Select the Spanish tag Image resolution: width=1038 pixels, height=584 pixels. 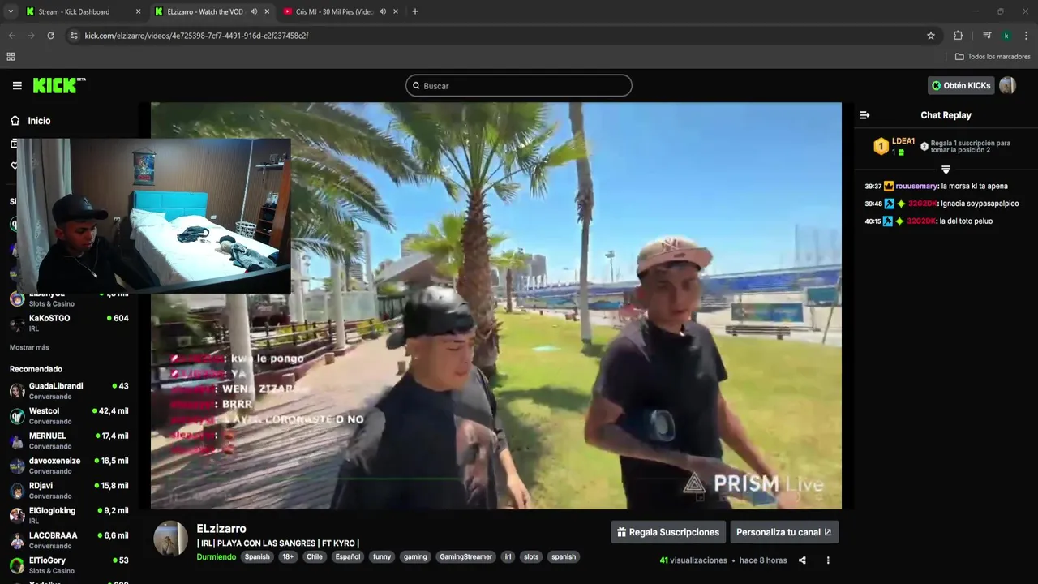tap(257, 557)
